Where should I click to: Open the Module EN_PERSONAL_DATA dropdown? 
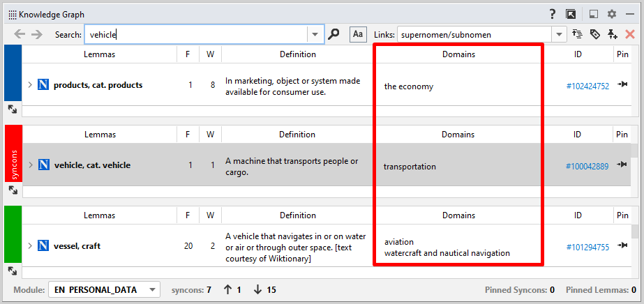pyautogui.click(x=153, y=289)
